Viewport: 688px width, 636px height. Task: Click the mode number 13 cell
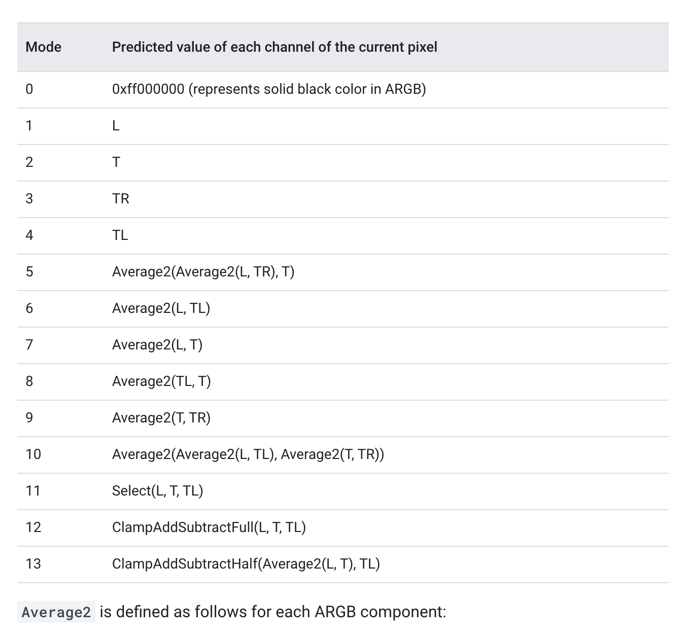33,564
